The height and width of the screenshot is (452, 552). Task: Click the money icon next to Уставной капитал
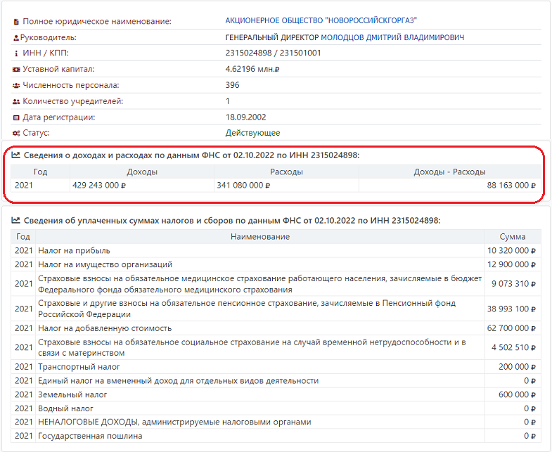[x=16, y=70]
